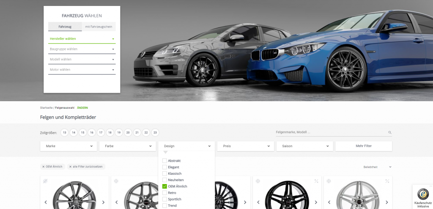Viewport: 433px width, 209px height.
Task: Check the Sportlich design checkbox
Action: tap(164, 199)
